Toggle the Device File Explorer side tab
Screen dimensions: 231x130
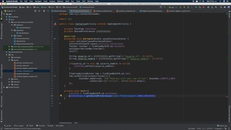pyautogui.click(x=230, y=113)
